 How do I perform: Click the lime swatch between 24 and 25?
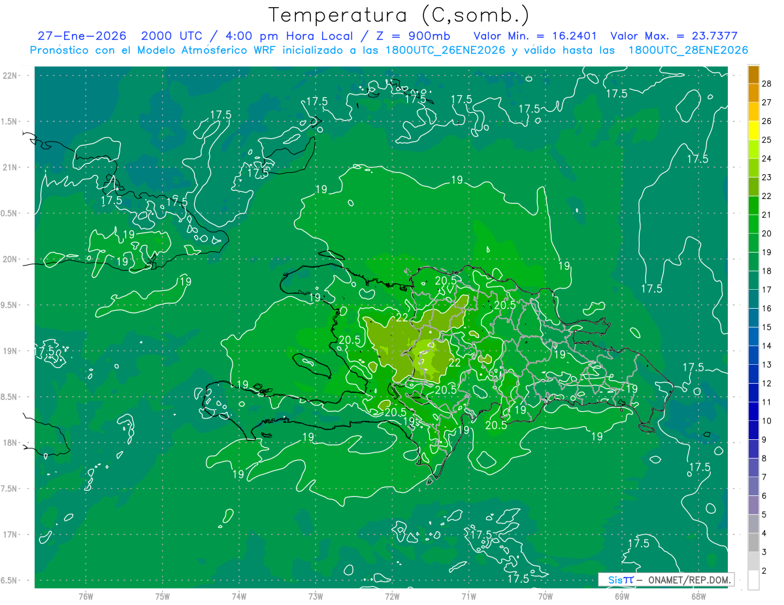click(x=753, y=149)
